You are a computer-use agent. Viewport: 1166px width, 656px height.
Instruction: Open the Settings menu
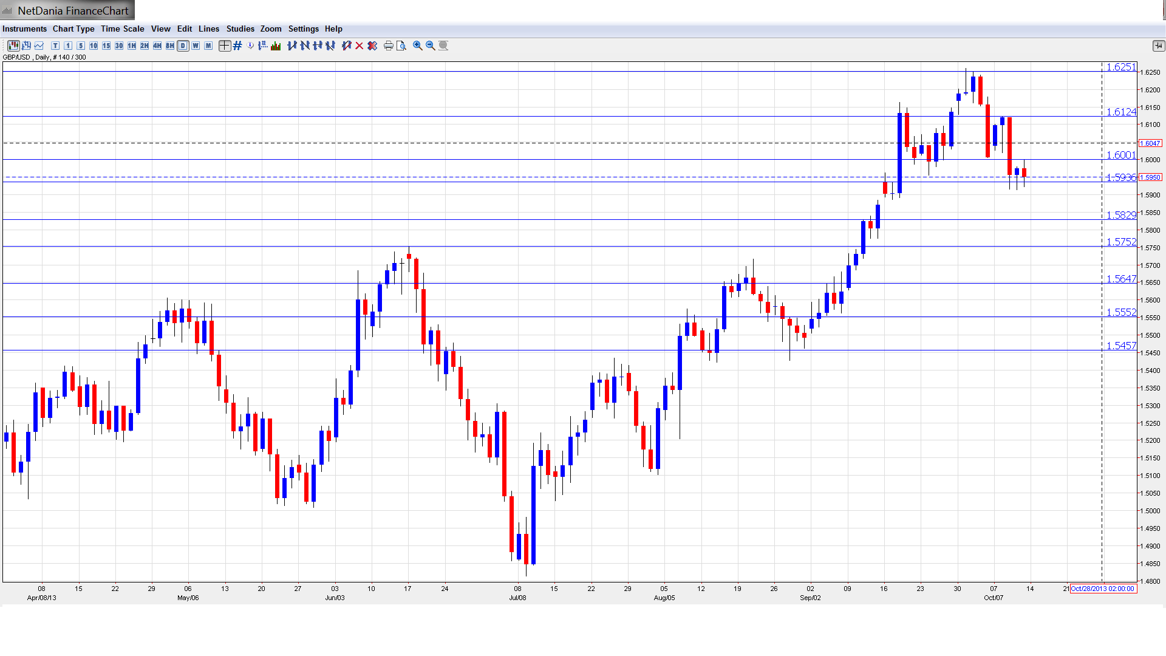click(x=303, y=29)
